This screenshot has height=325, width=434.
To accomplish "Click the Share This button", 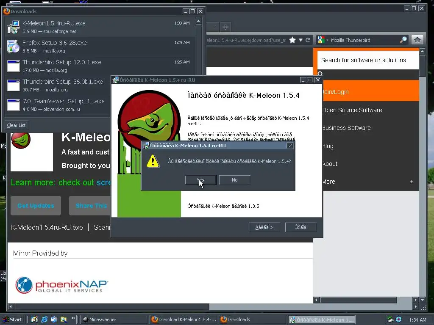I will 90,206.
